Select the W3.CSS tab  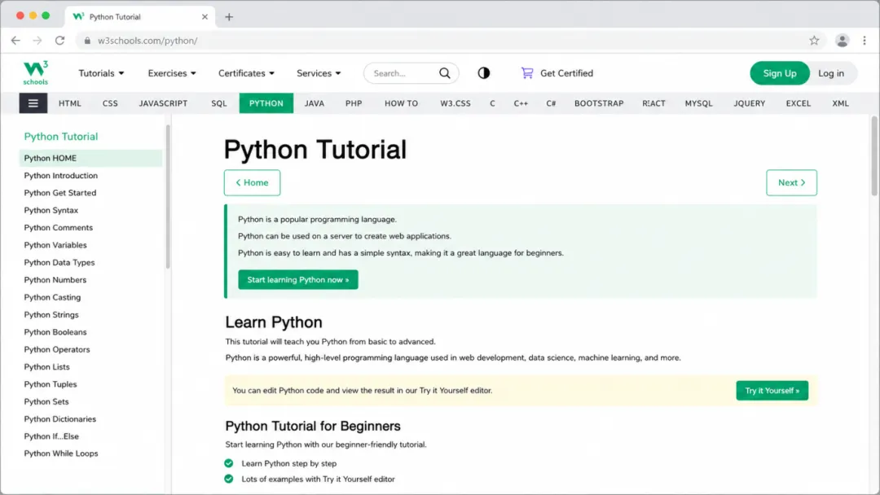(455, 103)
